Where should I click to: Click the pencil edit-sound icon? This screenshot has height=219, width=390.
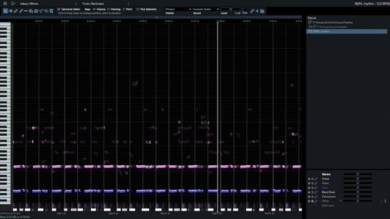[x=252, y=11]
